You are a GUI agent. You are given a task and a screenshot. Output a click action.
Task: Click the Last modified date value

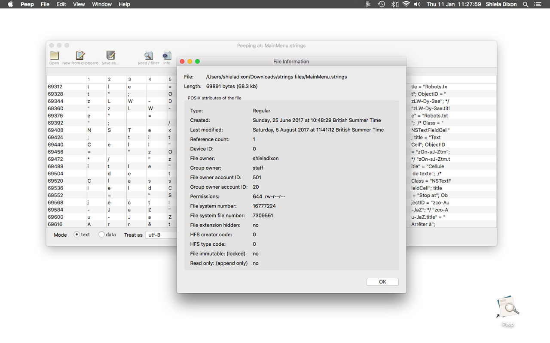318,129
